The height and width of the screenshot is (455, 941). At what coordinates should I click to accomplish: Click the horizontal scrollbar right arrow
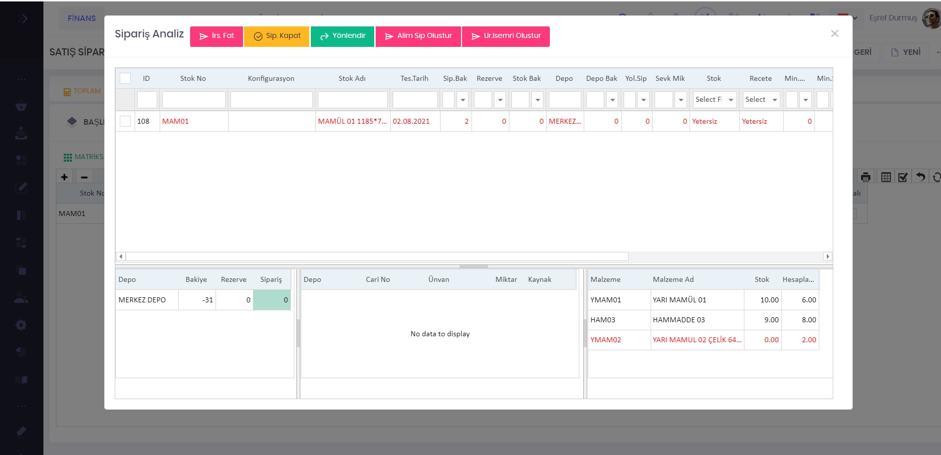tap(828, 256)
